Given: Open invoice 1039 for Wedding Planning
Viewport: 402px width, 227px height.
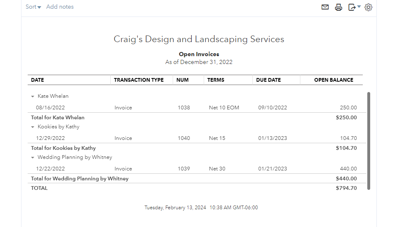Looking at the screenshot, I should pyautogui.click(x=184, y=169).
